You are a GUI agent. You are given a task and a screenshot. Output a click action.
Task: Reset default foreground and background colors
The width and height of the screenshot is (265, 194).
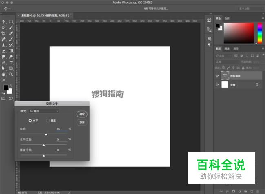pos(4,93)
